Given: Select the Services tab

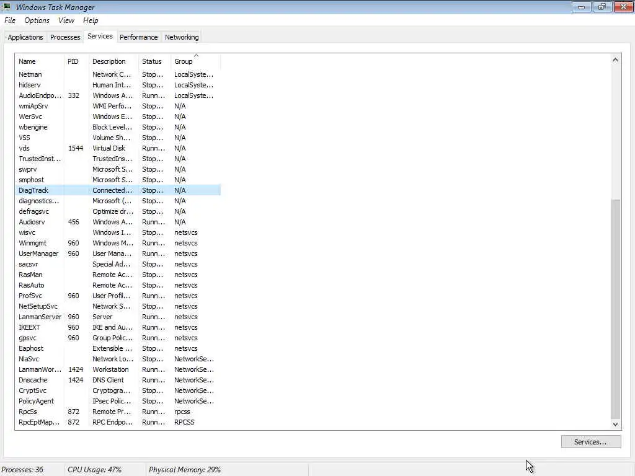Looking at the screenshot, I should pyautogui.click(x=100, y=36).
